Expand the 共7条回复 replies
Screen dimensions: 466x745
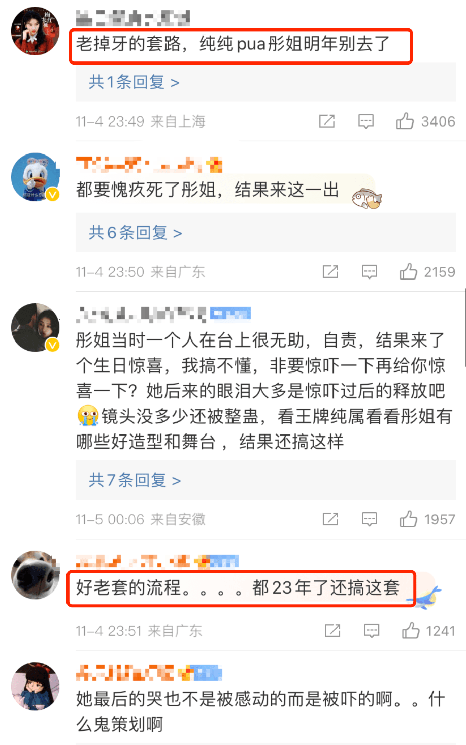[x=135, y=480]
